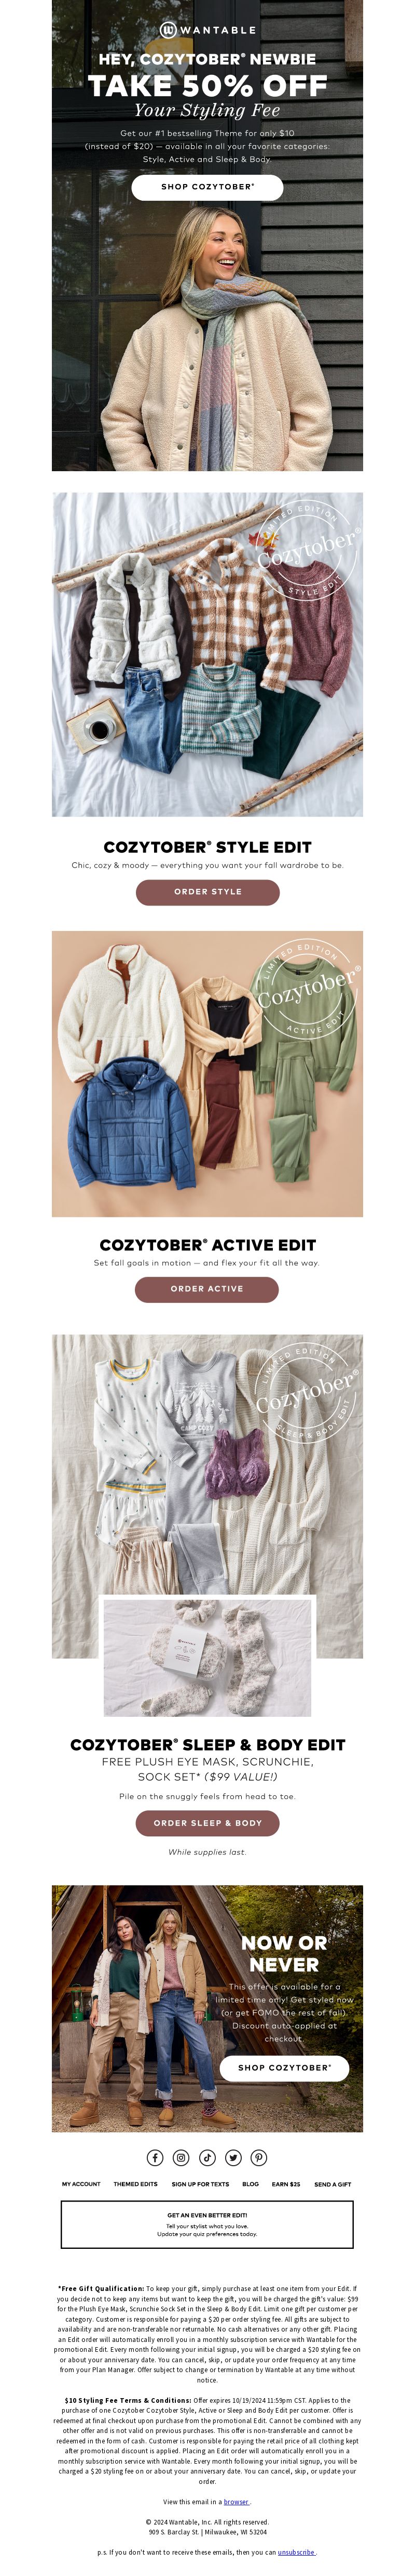Viewport: 415px width, 2576px height.
Task: Click the Wantable logo at top
Action: click(208, 30)
